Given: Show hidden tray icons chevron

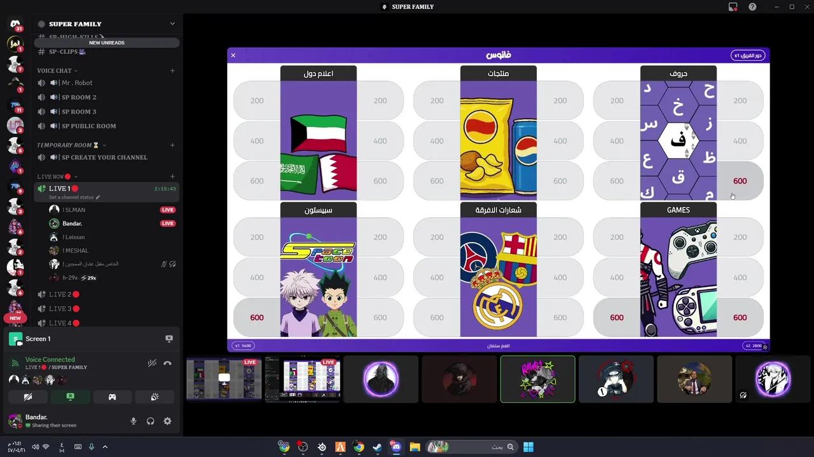Looking at the screenshot, I should (x=105, y=447).
